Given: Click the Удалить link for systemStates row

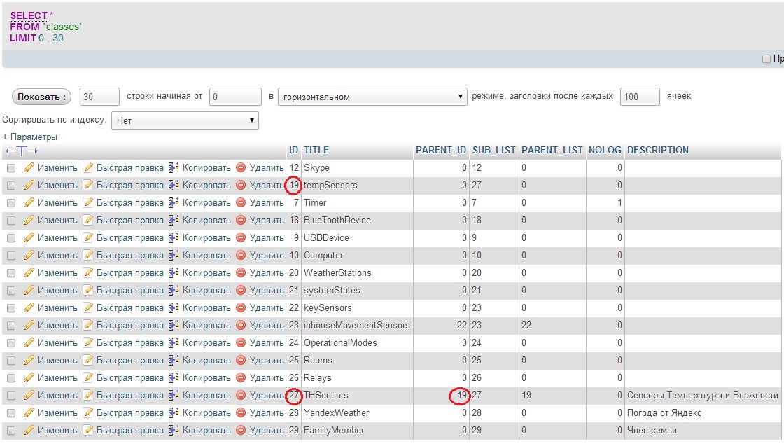Looking at the screenshot, I should coord(267,291).
